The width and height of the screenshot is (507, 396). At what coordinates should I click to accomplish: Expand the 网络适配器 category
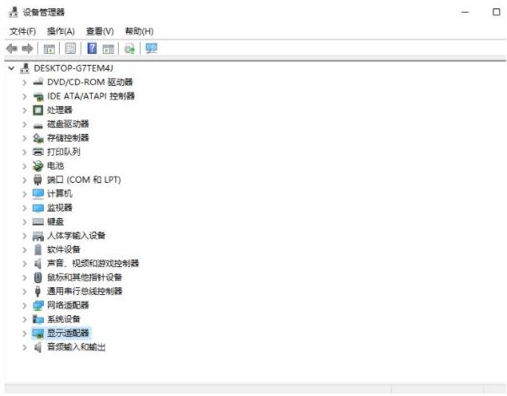pyautogui.click(x=24, y=305)
